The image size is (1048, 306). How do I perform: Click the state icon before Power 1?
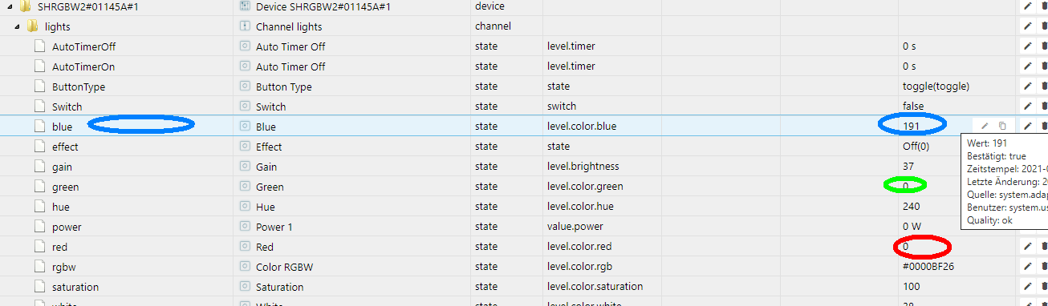pos(246,227)
